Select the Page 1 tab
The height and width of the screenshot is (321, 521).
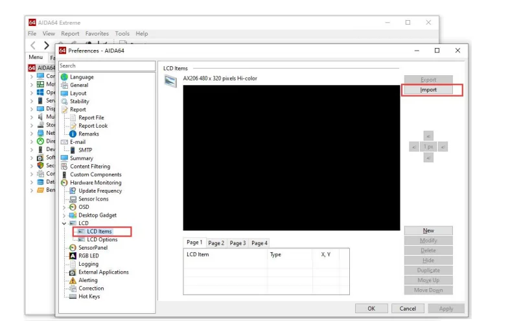pyautogui.click(x=194, y=243)
